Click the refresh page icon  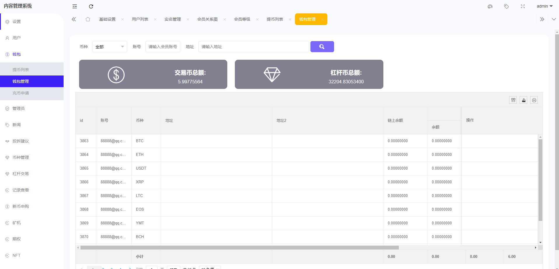click(x=91, y=6)
